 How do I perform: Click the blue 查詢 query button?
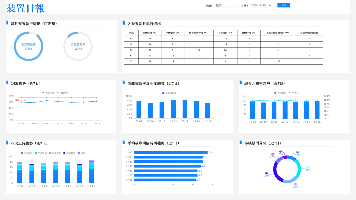pyautogui.click(x=284, y=5)
